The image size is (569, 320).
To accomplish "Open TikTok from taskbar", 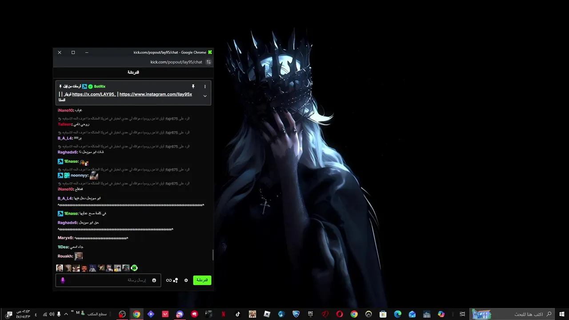I will pyautogui.click(x=238, y=314).
